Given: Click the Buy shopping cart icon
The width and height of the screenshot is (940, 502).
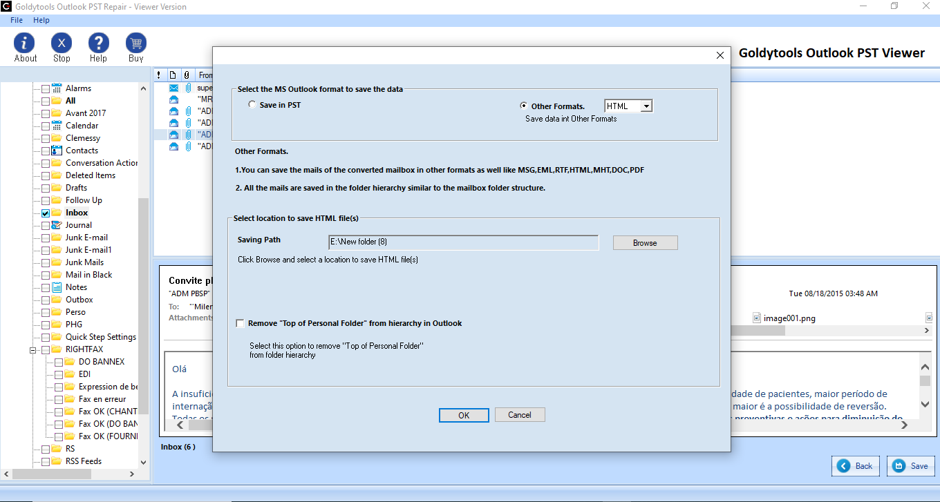Looking at the screenshot, I should (136, 43).
